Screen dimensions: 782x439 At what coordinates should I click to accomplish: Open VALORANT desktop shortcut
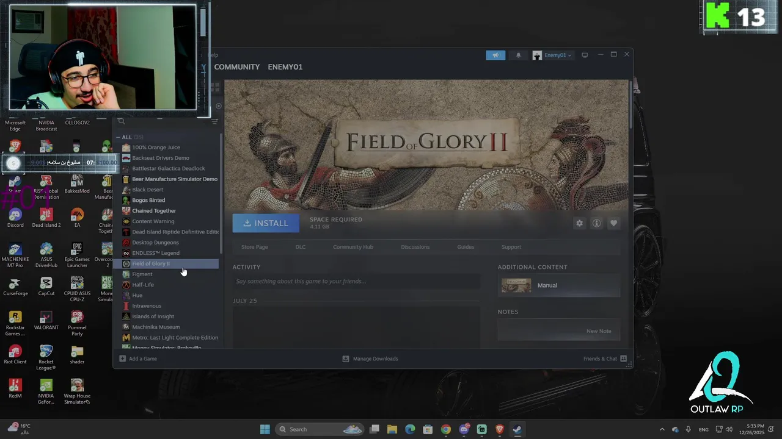pyautogui.click(x=46, y=321)
